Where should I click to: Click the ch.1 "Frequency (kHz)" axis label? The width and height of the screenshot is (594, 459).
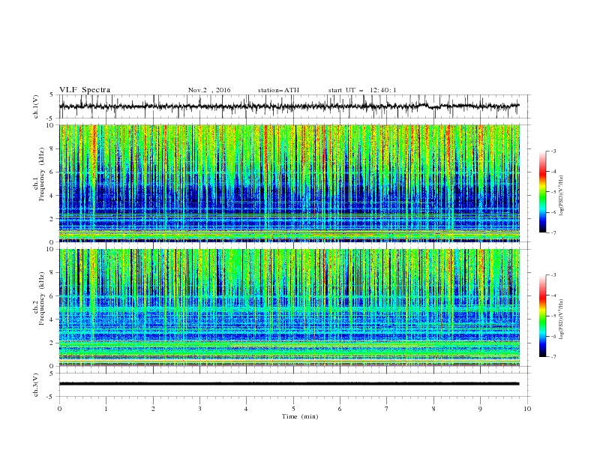coord(42,172)
